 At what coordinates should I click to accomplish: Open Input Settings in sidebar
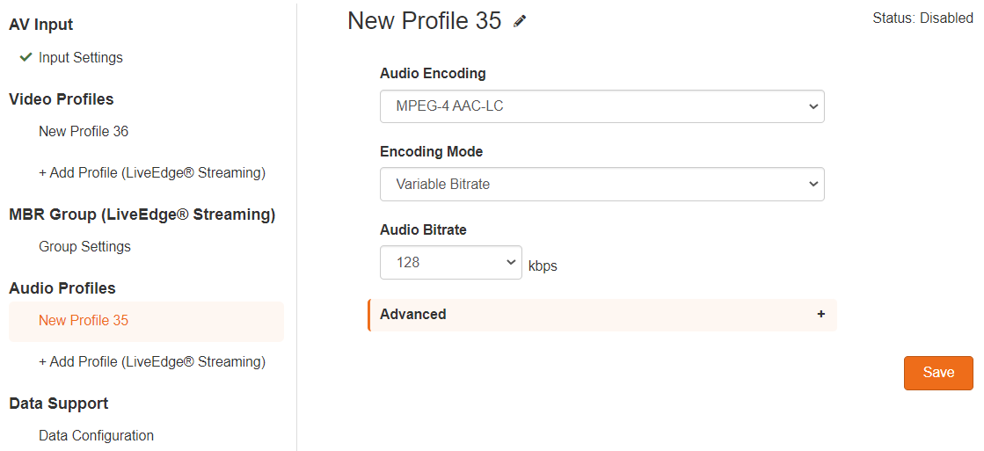click(81, 58)
